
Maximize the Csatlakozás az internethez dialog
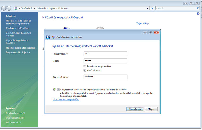(x=151, y=32)
